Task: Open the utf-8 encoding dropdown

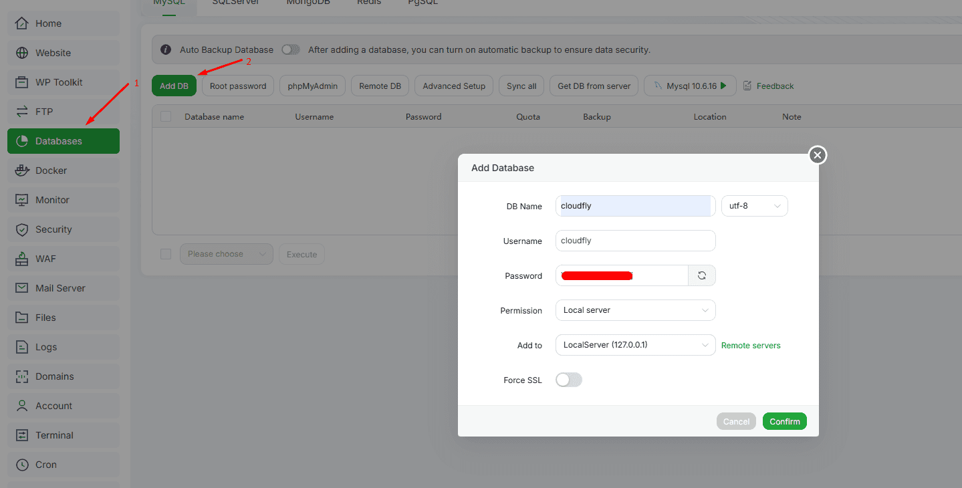Action: (x=754, y=206)
